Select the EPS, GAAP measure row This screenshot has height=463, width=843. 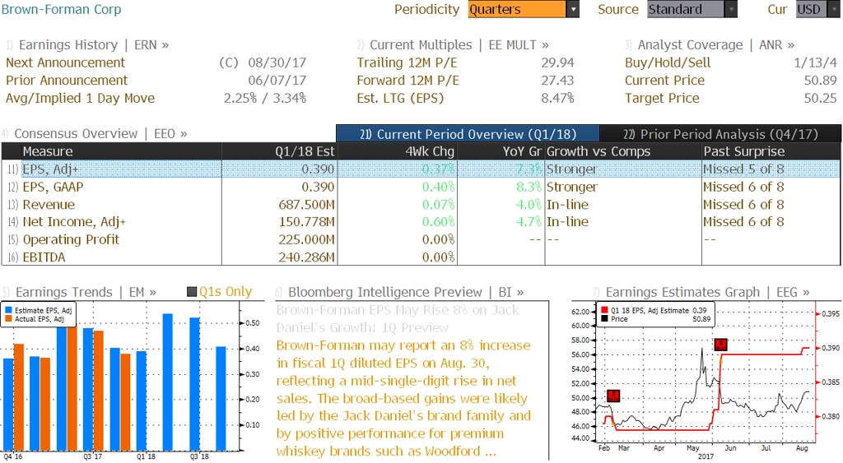click(x=421, y=187)
